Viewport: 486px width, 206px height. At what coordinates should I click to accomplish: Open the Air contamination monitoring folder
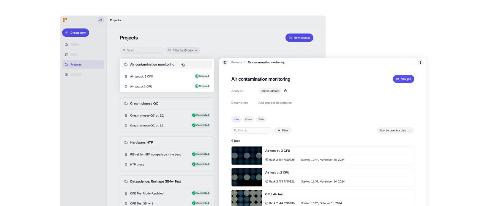[167, 64]
